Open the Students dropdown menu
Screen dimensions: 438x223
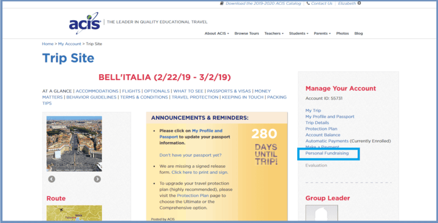tap(299, 33)
